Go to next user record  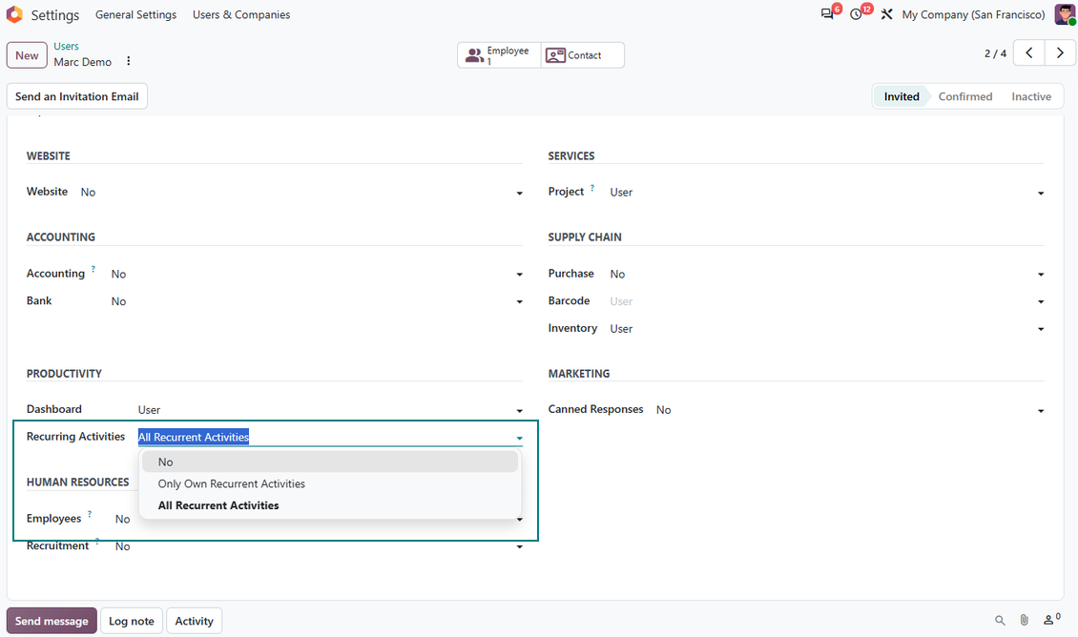1060,52
